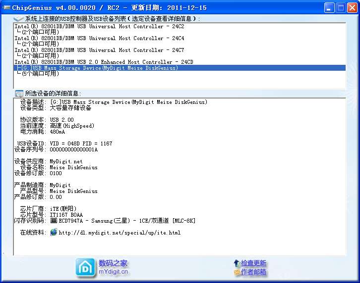The height and width of the screenshot is (283, 360).
Task: Select USB Universal Host Controller 24C2
Action: click(x=99, y=26)
